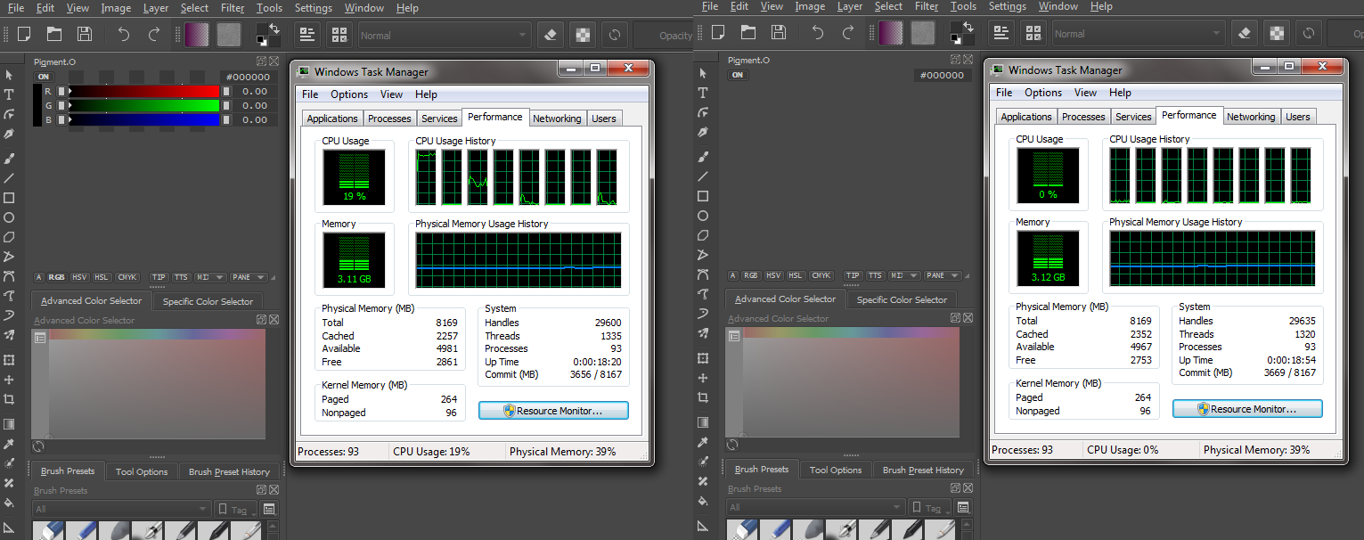Toggle the HSV channel button in left Pigment.O
1364x540 pixels.
click(x=80, y=277)
